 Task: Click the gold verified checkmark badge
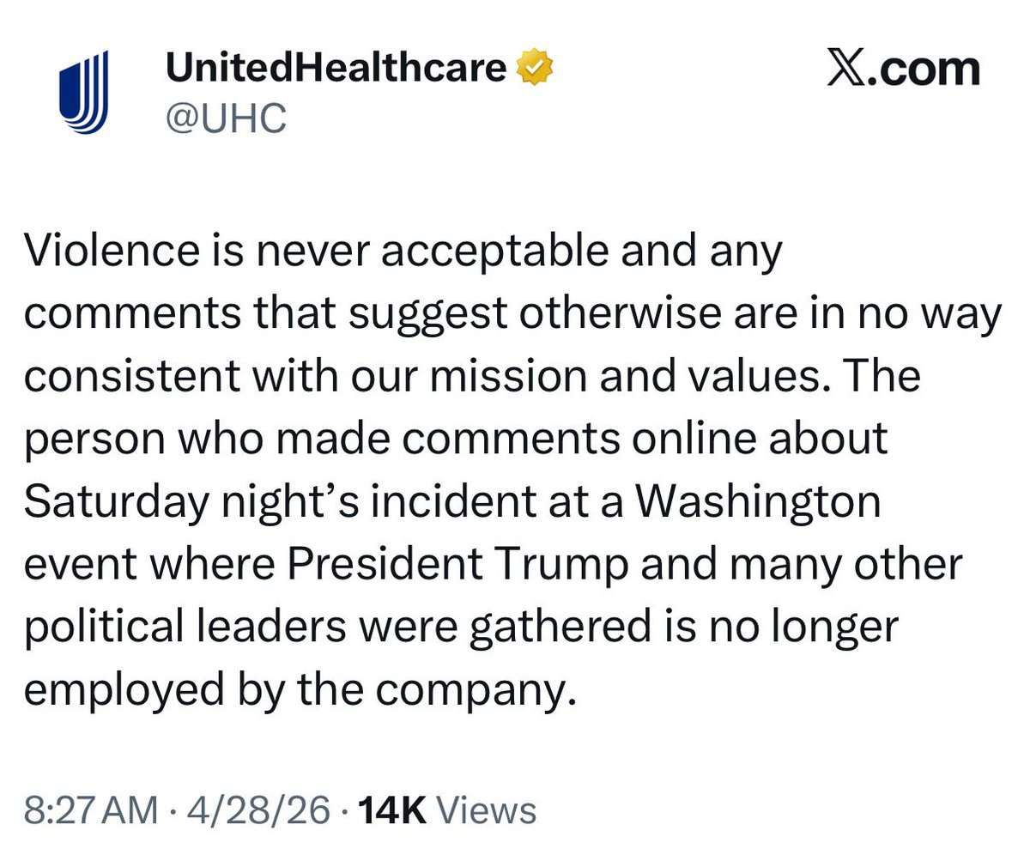pos(535,68)
